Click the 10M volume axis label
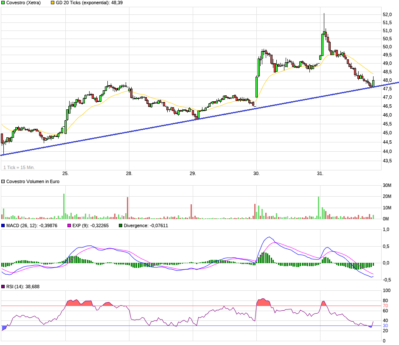 (x=387, y=208)
